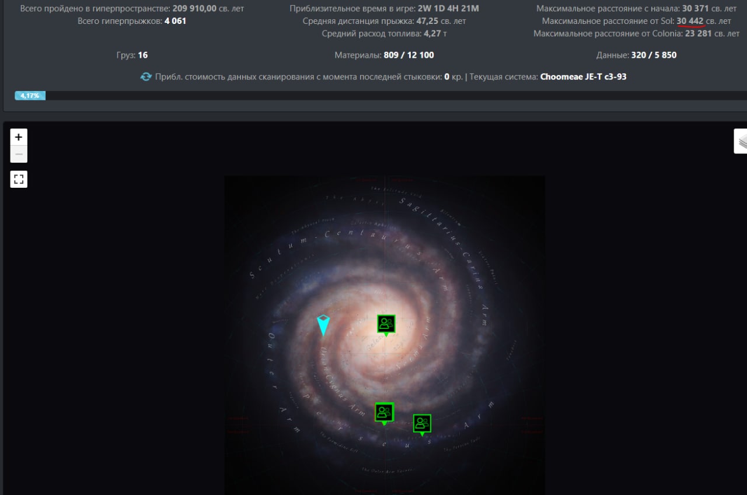Select the green marker near galactic center
Image resolution: width=747 pixels, height=495 pixels.
[386, 325]
